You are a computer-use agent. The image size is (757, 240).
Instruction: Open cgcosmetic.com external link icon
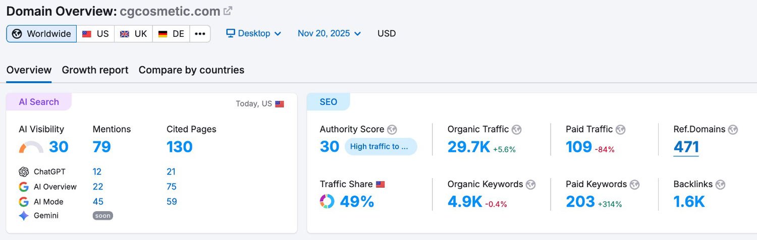pyautogui.click(x=228, y=11)
